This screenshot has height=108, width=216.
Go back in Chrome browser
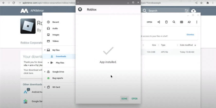(x=3, y=3)
